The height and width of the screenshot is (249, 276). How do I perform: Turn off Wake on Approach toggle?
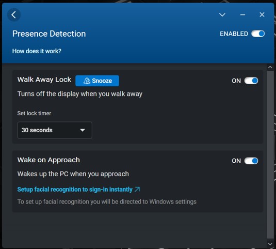coord(251,161)
